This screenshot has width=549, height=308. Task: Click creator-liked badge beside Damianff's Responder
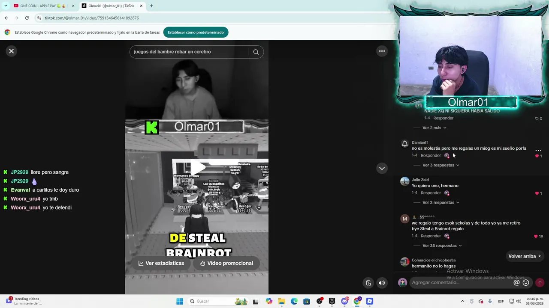(446, 156)
